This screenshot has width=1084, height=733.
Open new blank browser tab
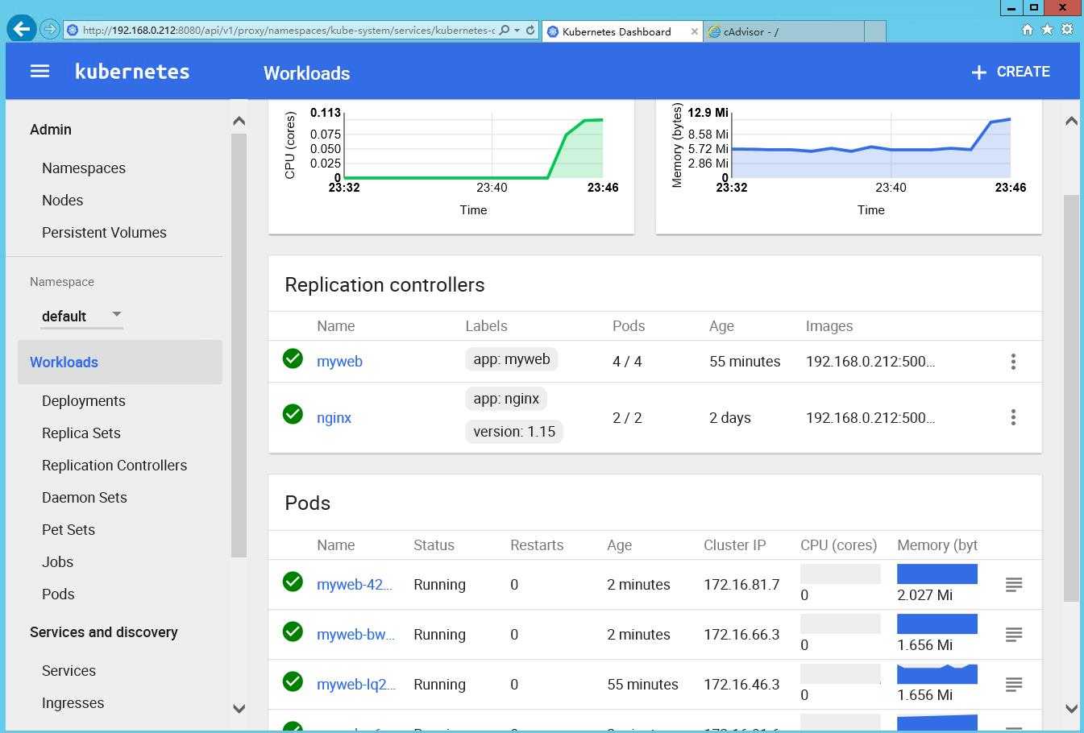coord(874,31)
